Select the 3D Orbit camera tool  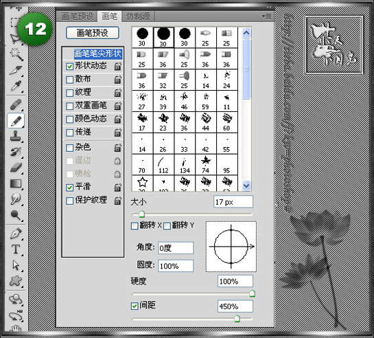coord(16,315)
